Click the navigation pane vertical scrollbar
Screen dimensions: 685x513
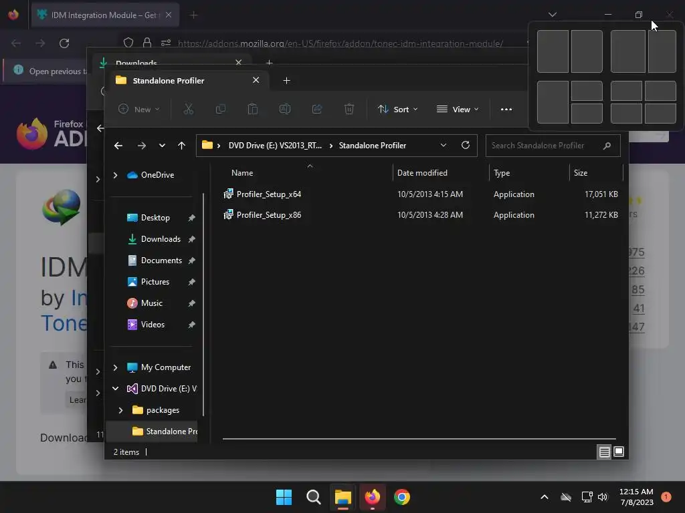[203, 305]
